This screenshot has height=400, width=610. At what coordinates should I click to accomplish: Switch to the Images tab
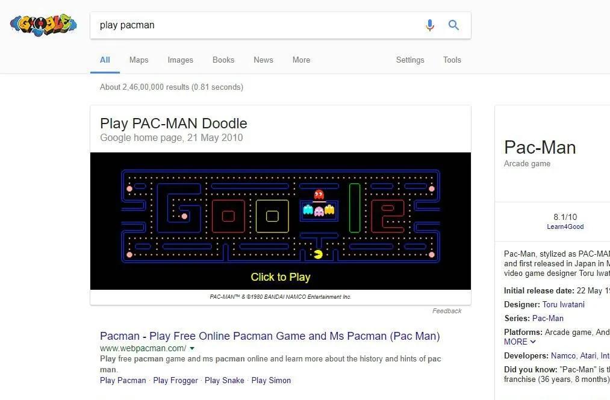pyautogui.click(x=180, y=60)
